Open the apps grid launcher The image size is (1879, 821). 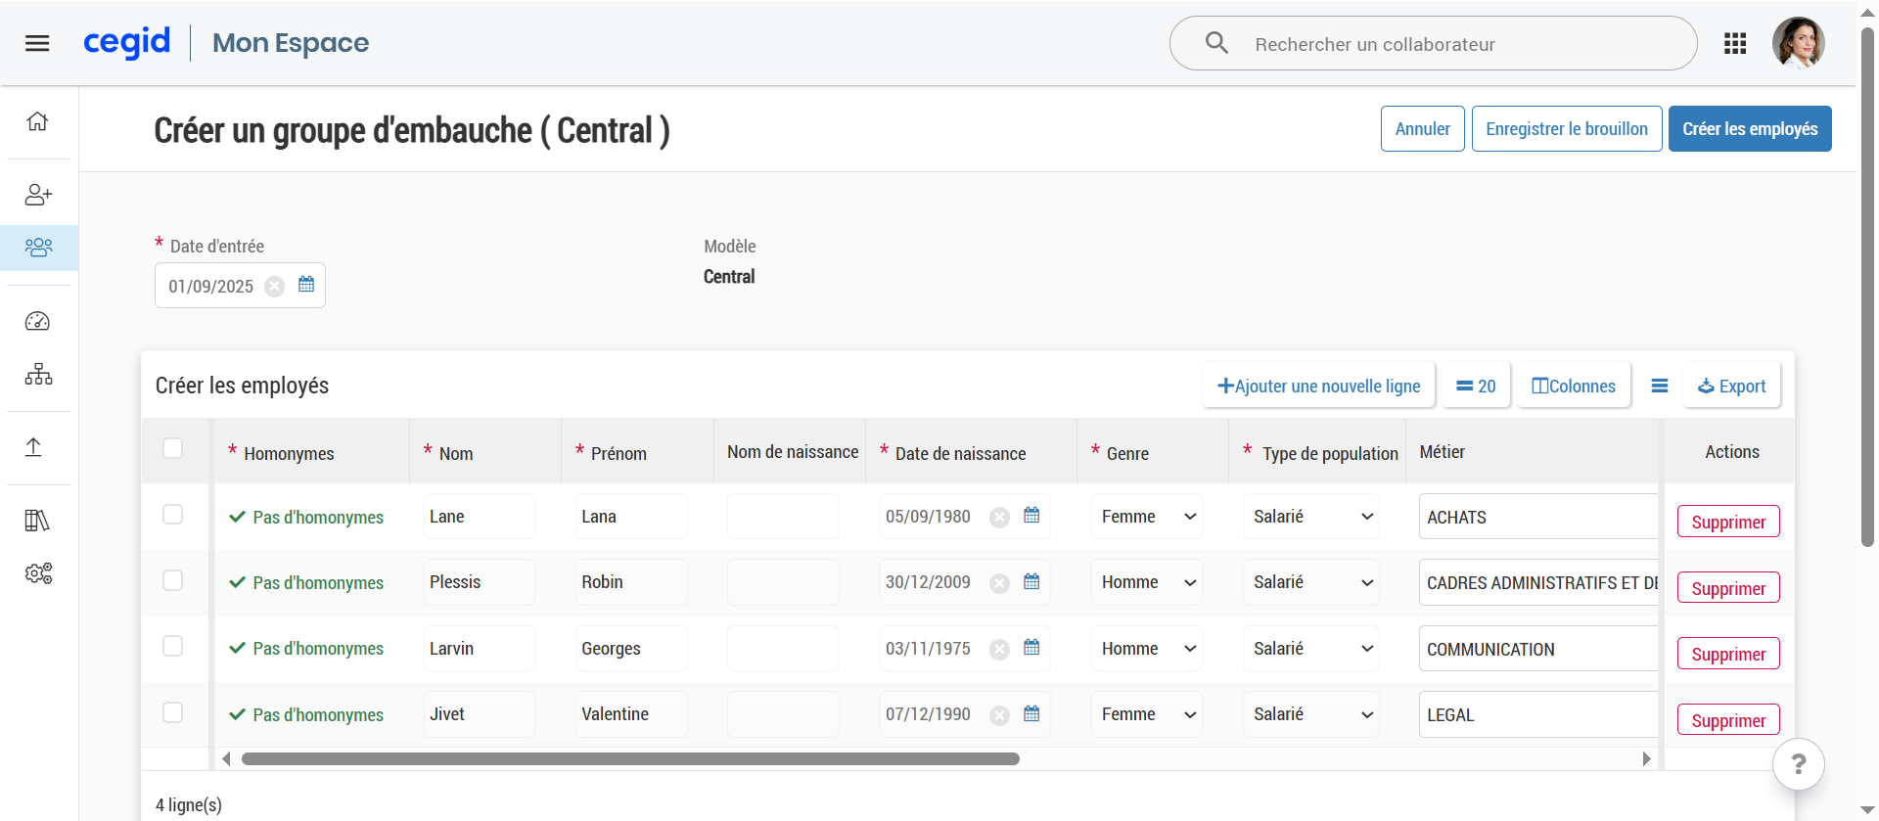(1735, 43)
